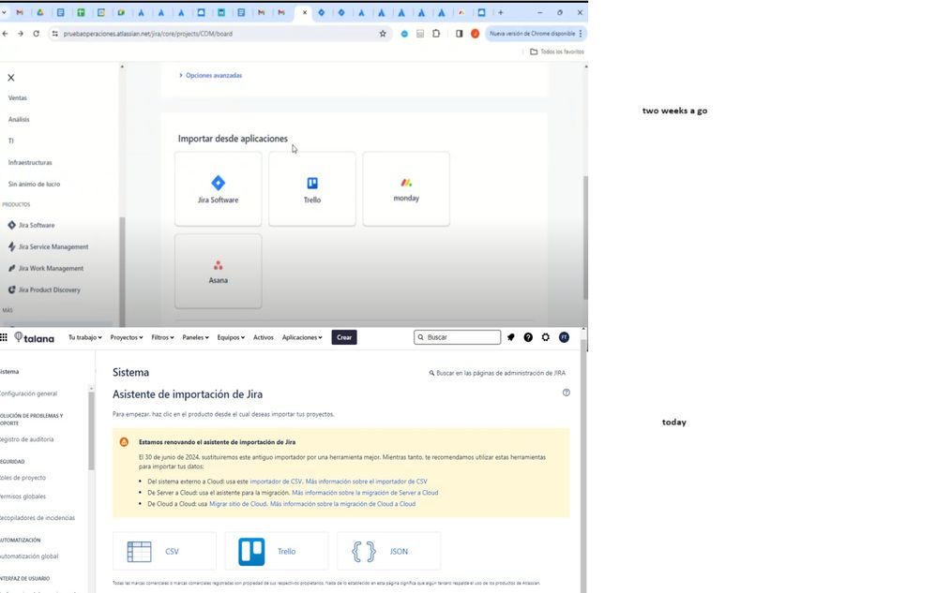Screen dimensions: 937x593
Task: Open Registro de auditoría in sidebar
Action: (x=27, y=439)
